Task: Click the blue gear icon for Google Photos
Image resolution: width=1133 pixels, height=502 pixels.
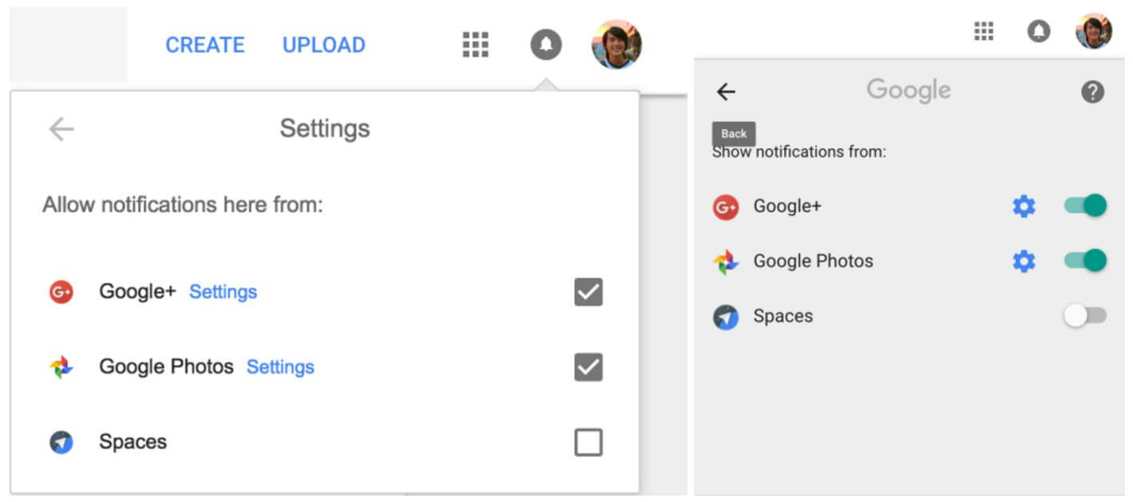Action: 1024,261
